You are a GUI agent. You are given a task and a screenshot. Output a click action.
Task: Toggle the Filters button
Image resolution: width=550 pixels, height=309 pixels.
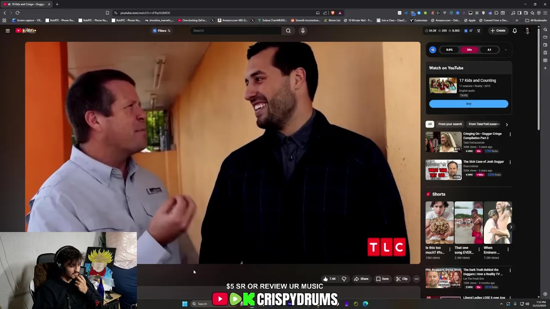click(x=162, y=30)
